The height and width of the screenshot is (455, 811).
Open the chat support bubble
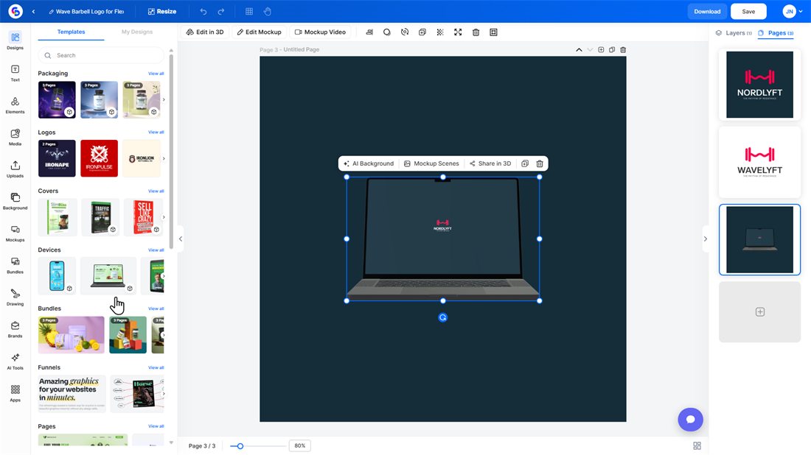(691, 420)
